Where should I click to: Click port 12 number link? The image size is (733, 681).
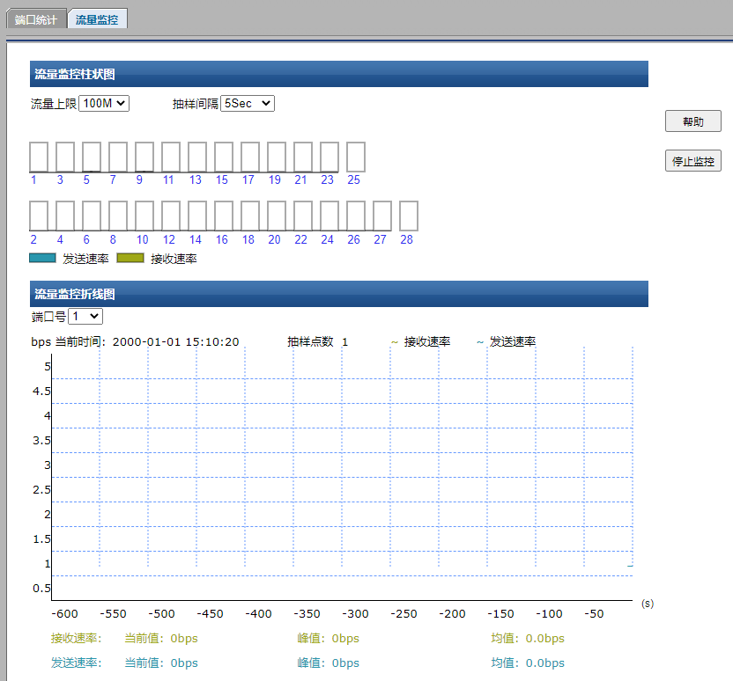[169, 239]
